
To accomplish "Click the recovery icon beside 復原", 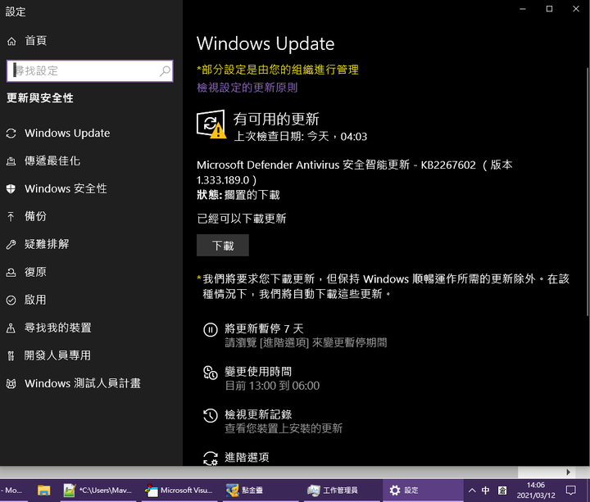I will 11,272.
